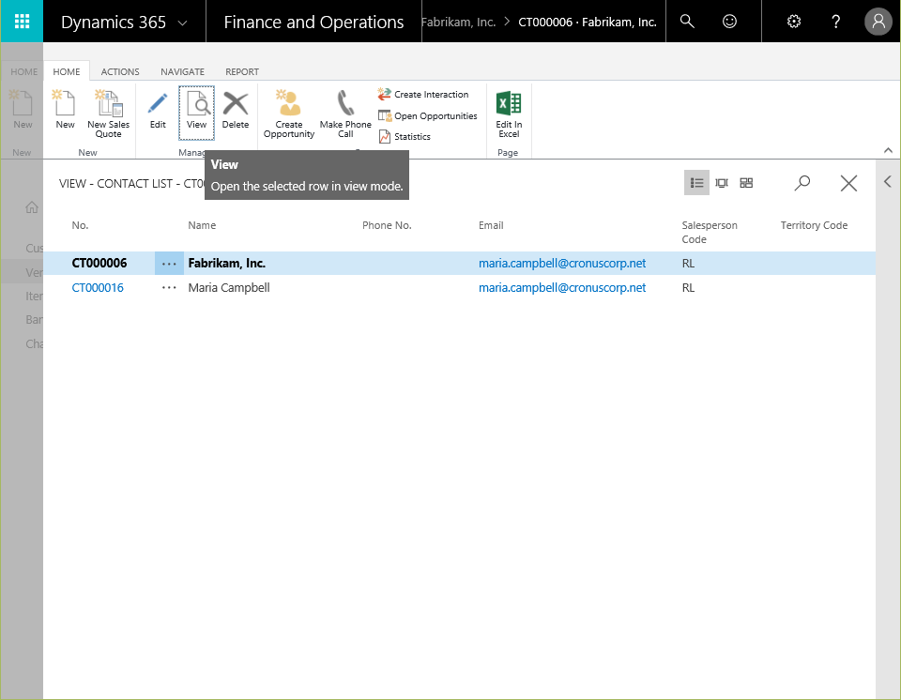The height and width of the screenshot is (700, 901).
Task: Switch to the NAVIGATE ribbon tab
Action: pyautogui.click(x=182, y=72)
